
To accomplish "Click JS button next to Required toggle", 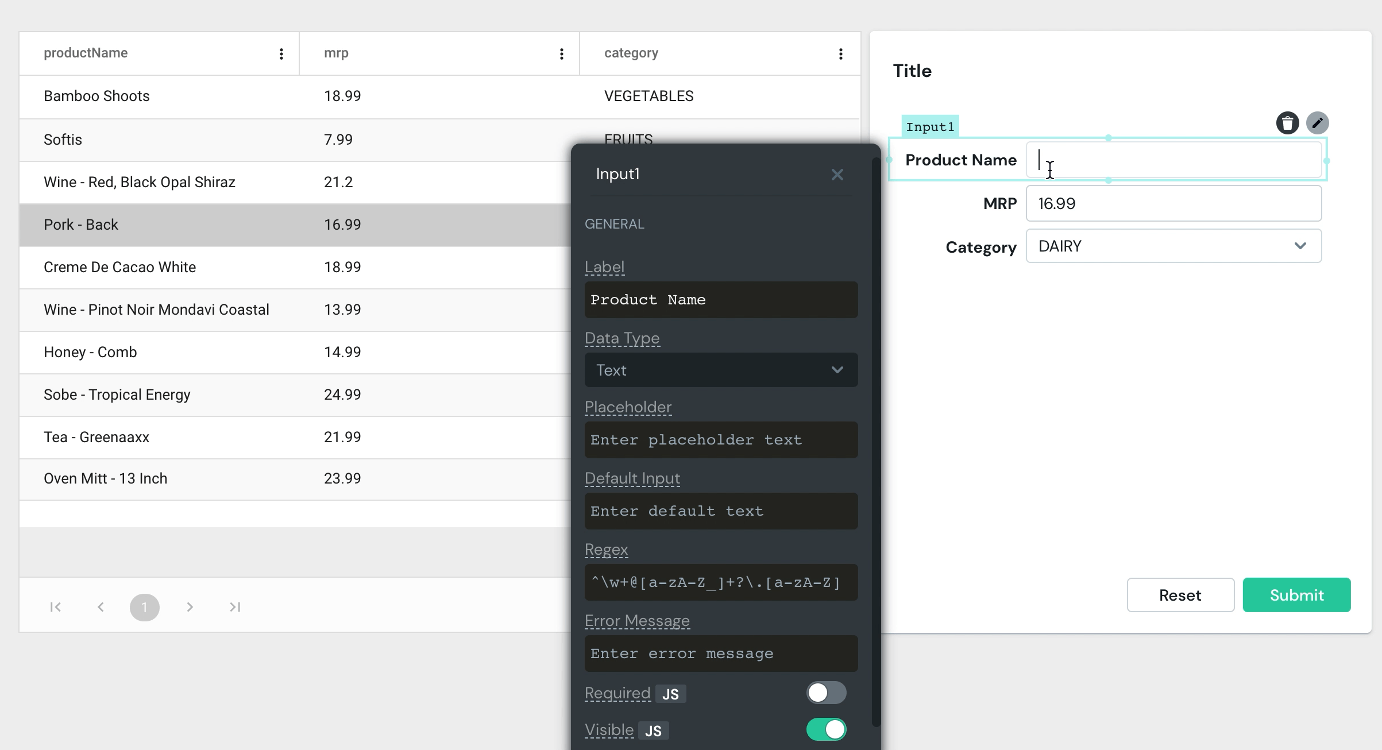I will [x=671, y=693].
